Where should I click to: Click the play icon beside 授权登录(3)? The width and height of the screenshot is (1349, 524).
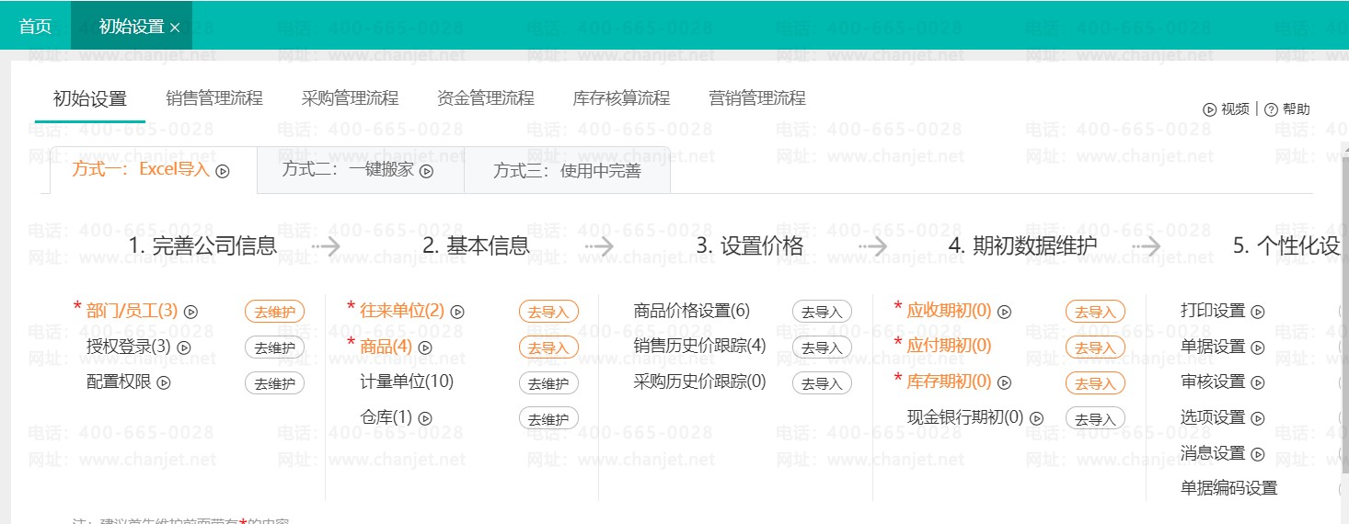pyautogui.click(x=183, y=347)
